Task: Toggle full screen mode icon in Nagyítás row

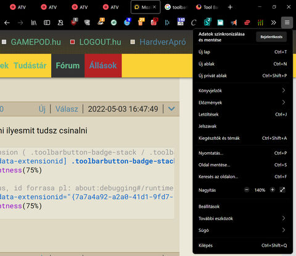Action: [282, 190]
